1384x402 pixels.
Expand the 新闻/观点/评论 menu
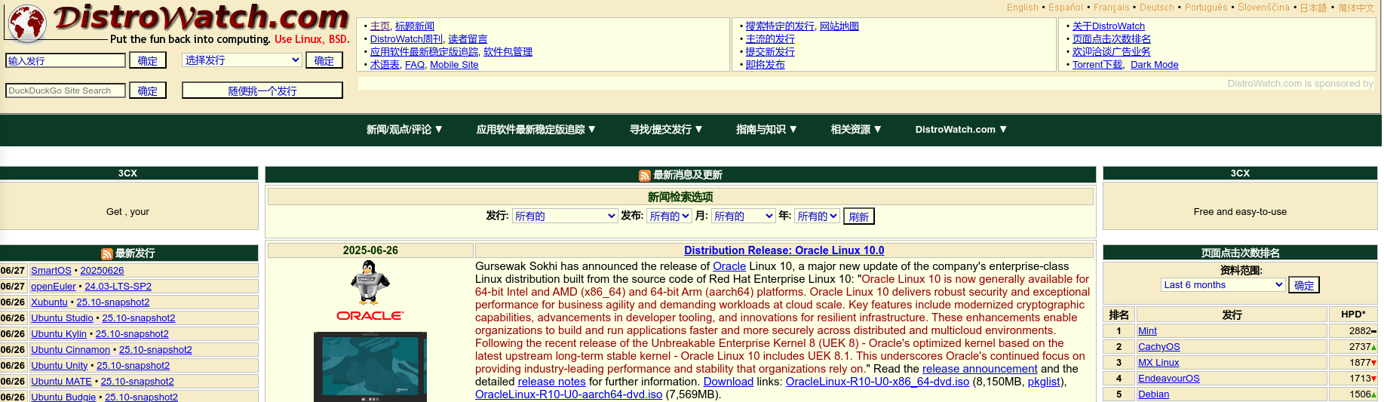(404, 130)
